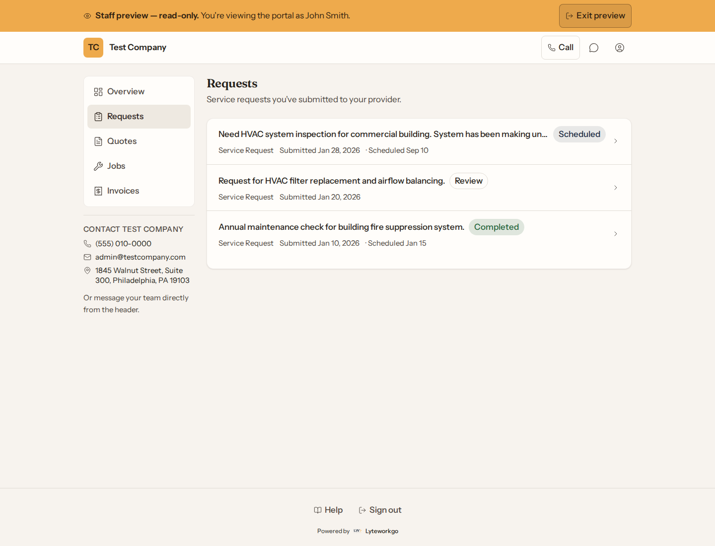This screenshot has width=715, height=546.
Task: Click the Test Company name in header
Action: coord(138,48)
